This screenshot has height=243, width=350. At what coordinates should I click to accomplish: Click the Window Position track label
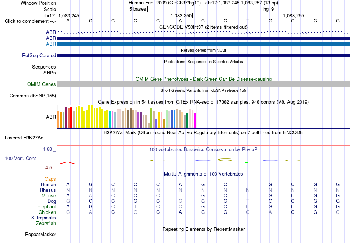click(x=38, y=3)
